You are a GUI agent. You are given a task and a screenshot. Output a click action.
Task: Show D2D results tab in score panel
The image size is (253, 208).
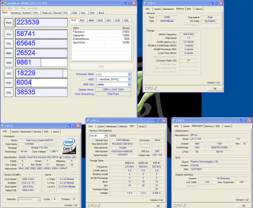click(x=118, y=21)
